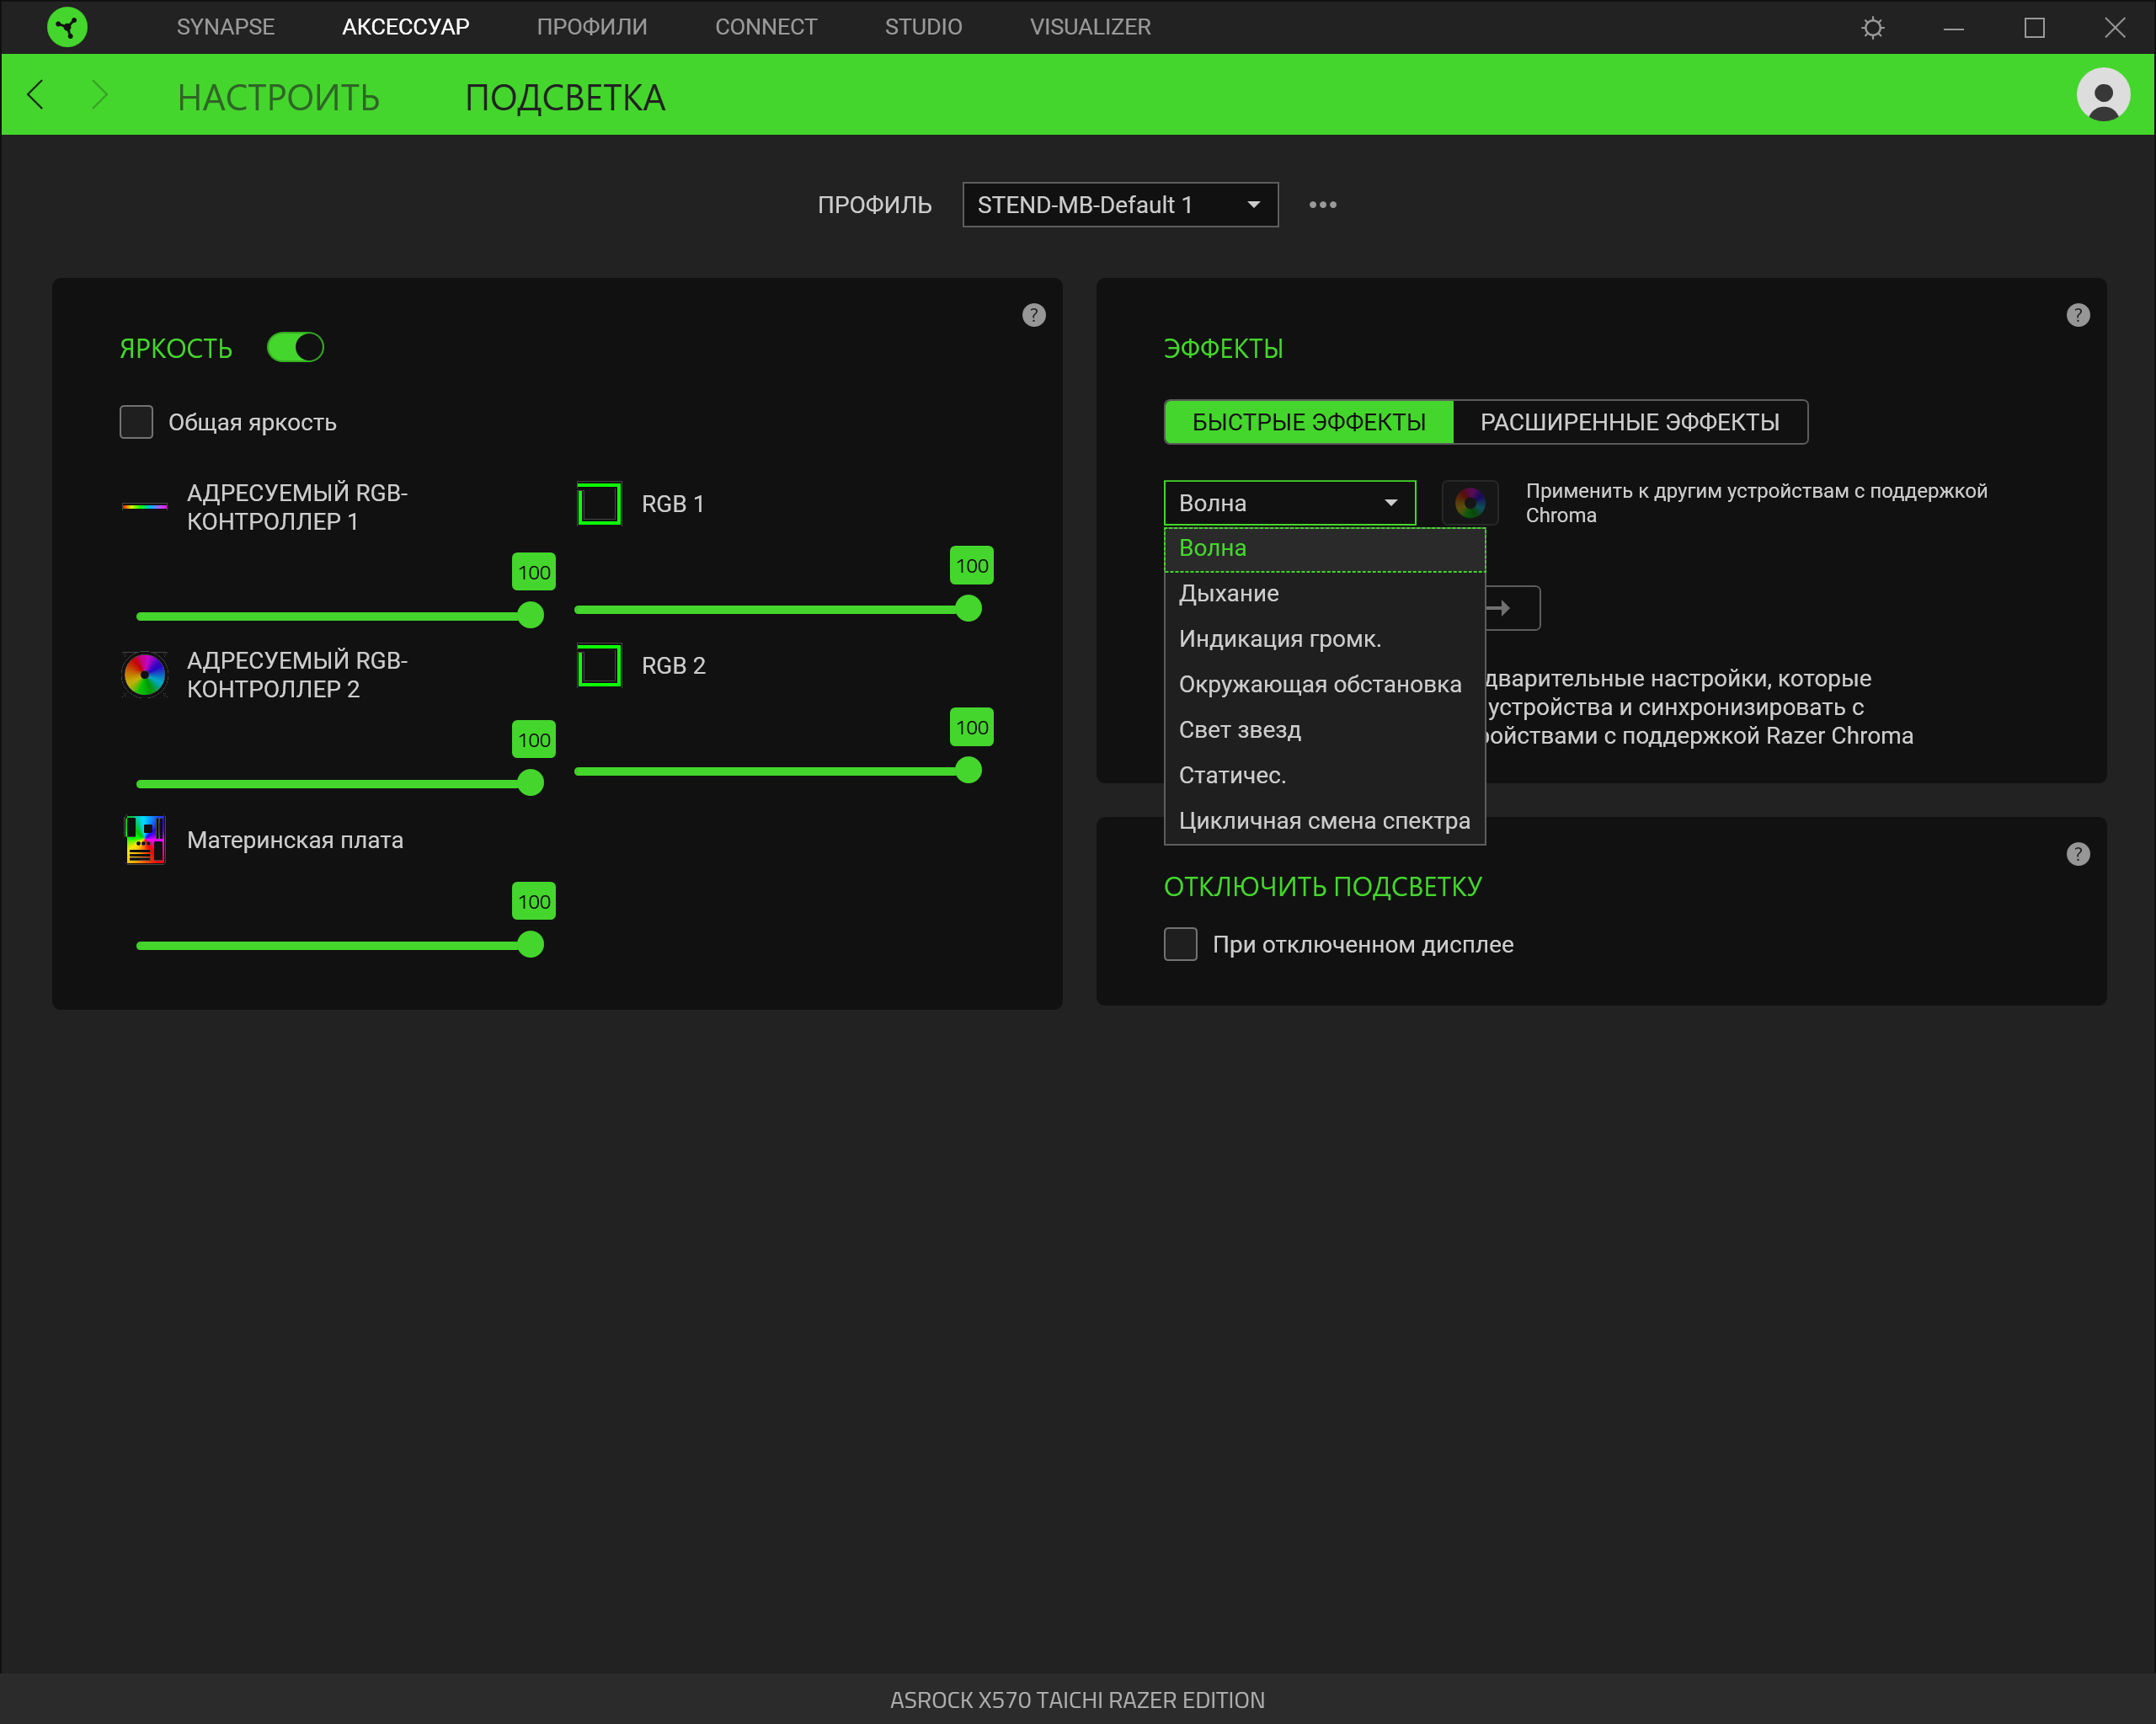Click the Razer logo icon
Viewport: 2156px width, 1724px height.
[67, 27]
